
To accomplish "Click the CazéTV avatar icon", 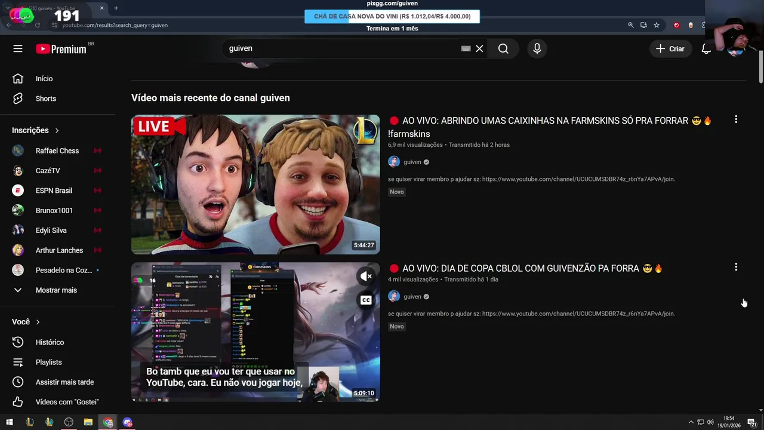I will click(18, 171).
